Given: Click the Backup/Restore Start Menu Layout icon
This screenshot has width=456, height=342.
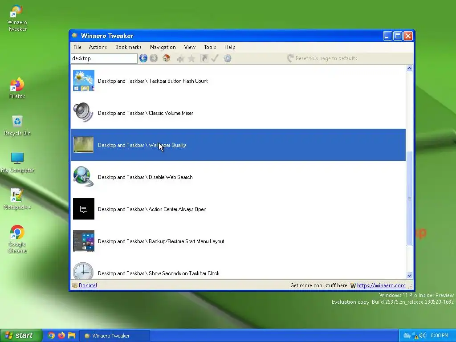Looking at the screenshot, I should (83, 241).
